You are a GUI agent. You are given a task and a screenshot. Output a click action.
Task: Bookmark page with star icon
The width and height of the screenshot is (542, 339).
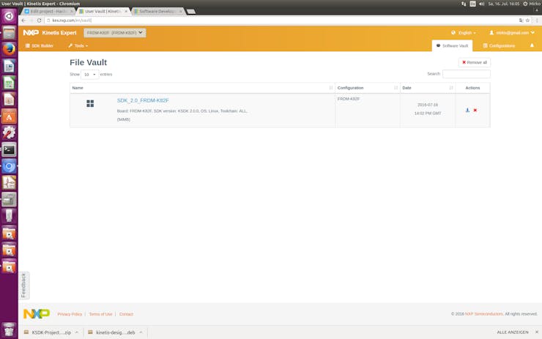pos(527,21)
